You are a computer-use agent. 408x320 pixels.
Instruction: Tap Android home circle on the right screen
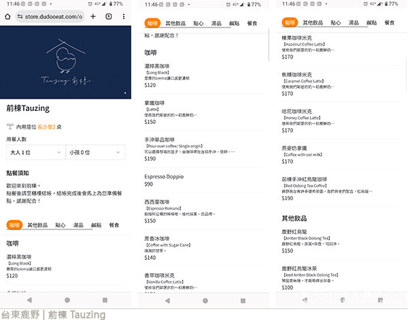click(x=343, y=300)
